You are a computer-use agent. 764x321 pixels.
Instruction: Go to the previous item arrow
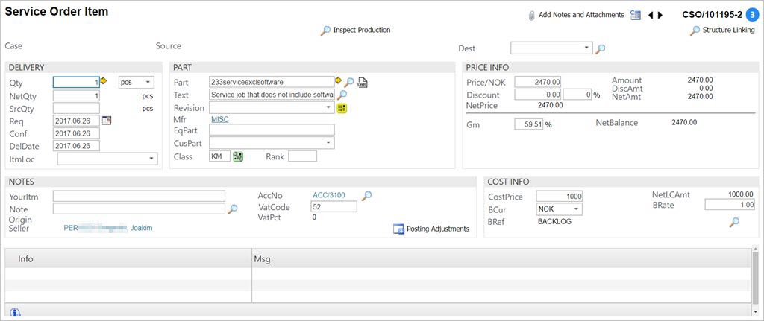[650, 15]
